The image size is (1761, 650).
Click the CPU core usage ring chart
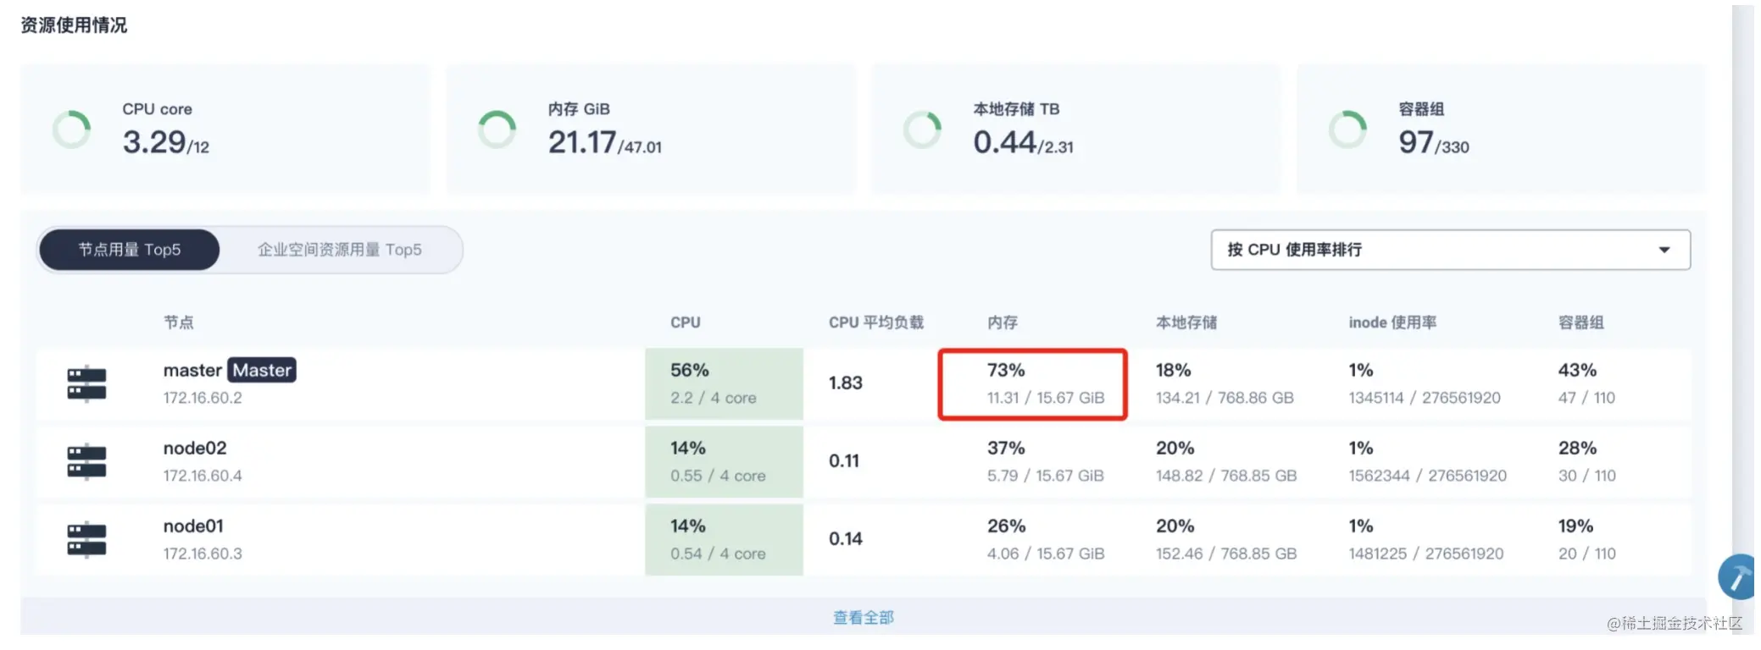click(72, 129)
